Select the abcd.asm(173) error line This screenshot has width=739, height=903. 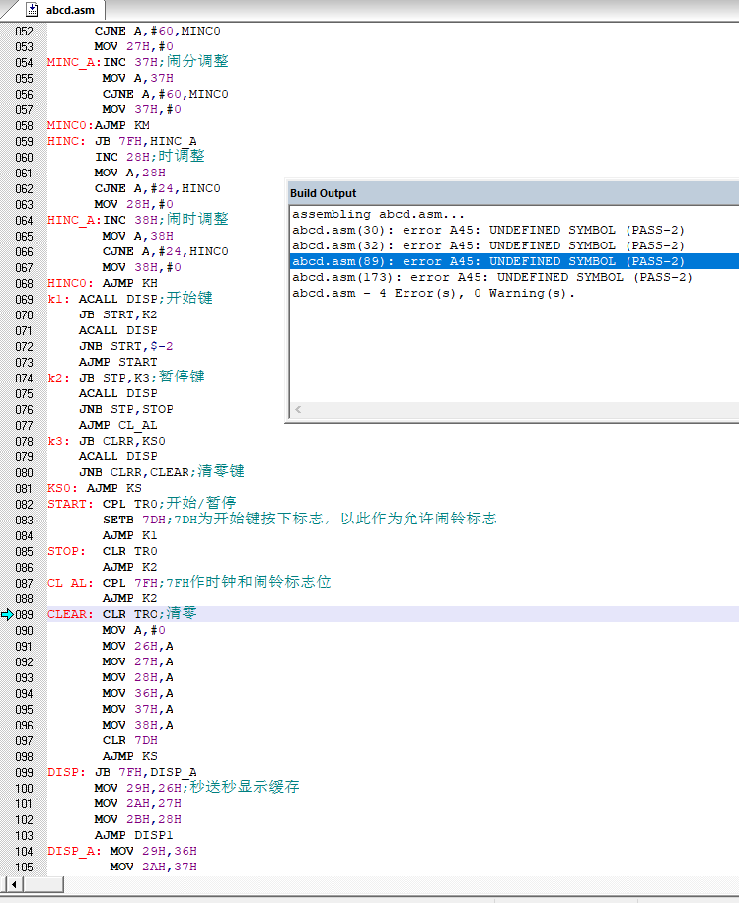491,278
